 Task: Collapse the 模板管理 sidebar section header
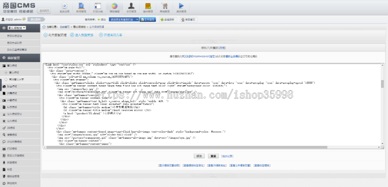click(x=20, y=58)
